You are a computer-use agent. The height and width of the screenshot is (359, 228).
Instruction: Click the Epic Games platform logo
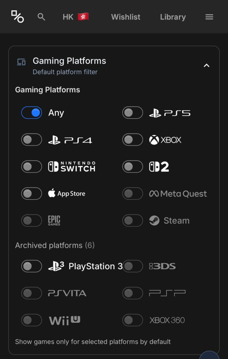pyautogui.click(x=54, y=221)
